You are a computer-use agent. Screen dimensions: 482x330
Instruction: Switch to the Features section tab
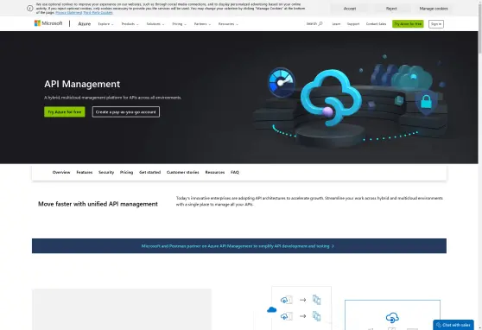(x=85, y=172)
